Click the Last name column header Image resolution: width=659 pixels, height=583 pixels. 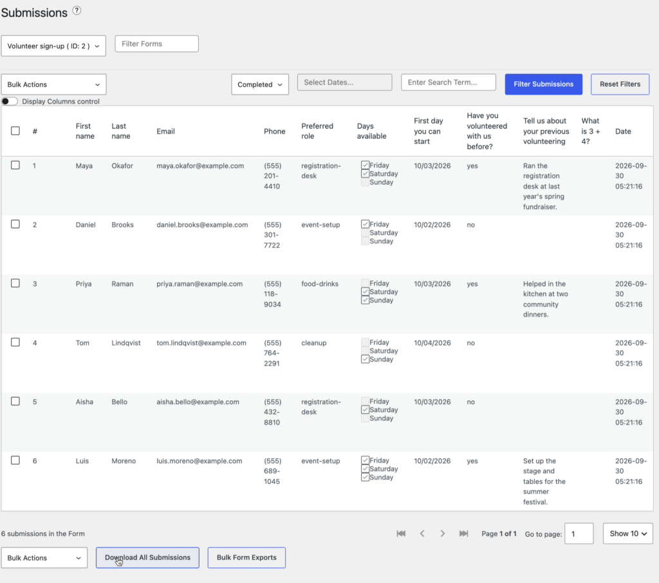pyautogui.click(x=120, y=131)
